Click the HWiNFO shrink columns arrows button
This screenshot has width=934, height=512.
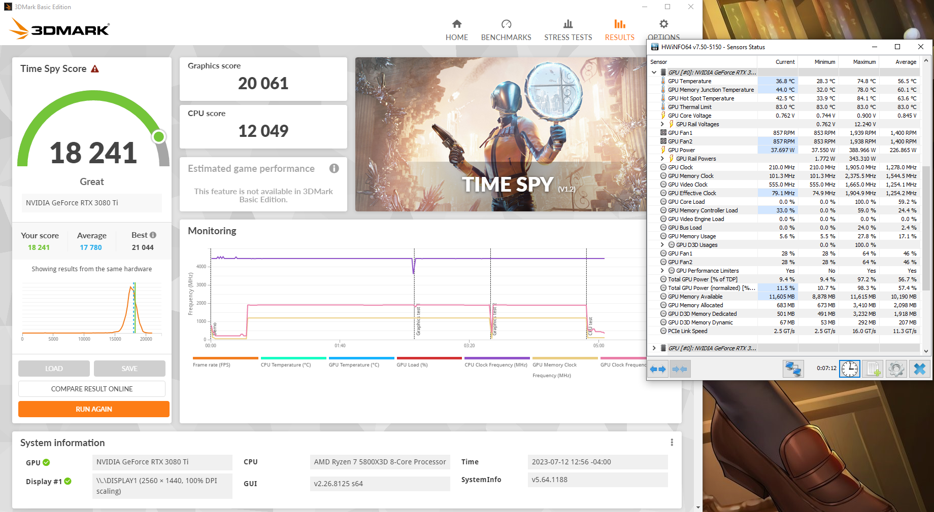point(679,369)
